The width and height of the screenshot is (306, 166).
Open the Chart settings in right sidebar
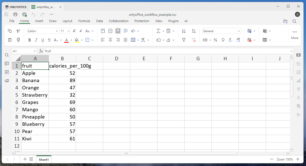pos(298,81)
